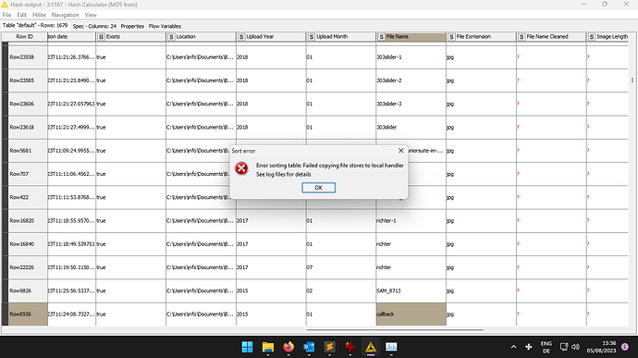Viewport: 638px width, 358px height.
Task: Click OK in Sort error dialog
Action: pos(319,188)
